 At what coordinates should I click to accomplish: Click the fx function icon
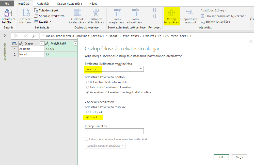point(34,36)
